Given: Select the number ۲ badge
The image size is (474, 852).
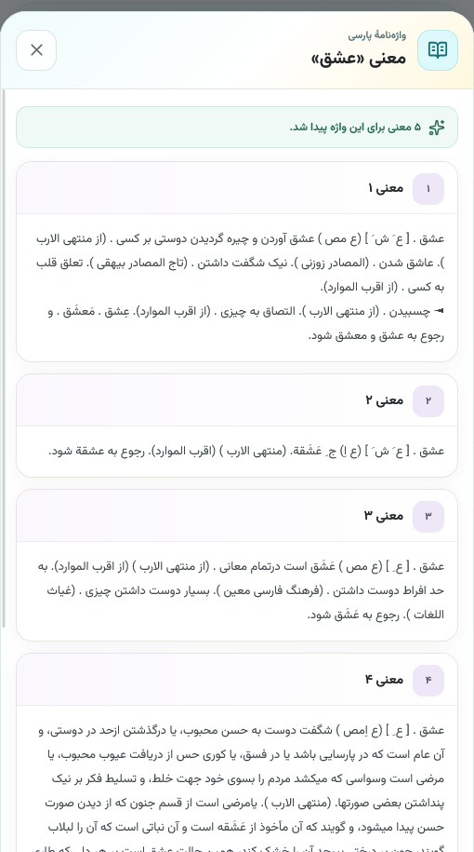Looking at the screenshot, I should coord(428,401).
